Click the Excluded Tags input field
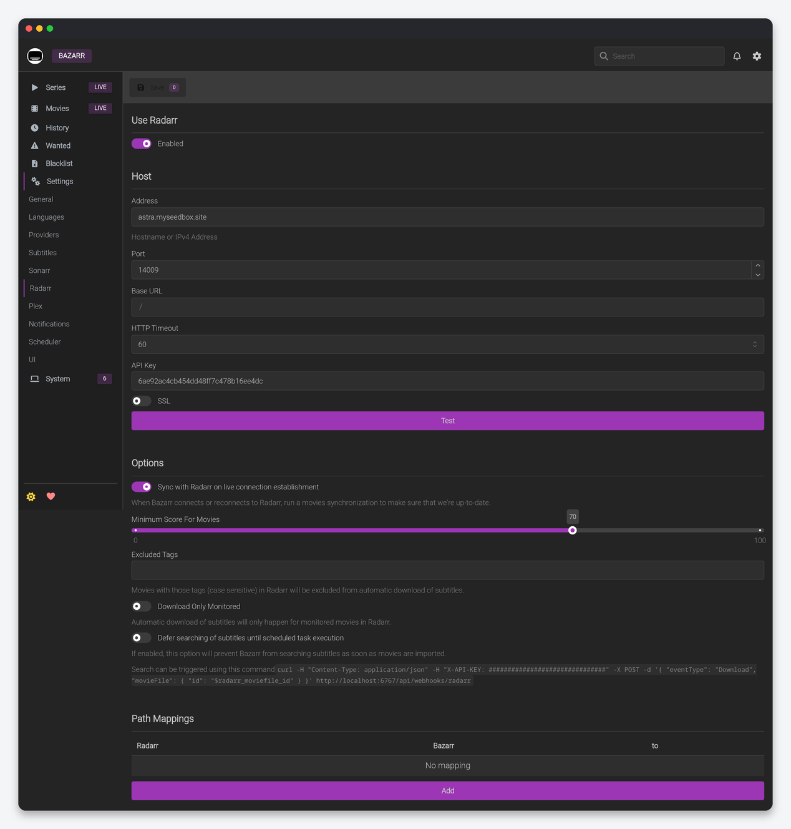Viewport: 791px width, 829px height. click(448, 571)
